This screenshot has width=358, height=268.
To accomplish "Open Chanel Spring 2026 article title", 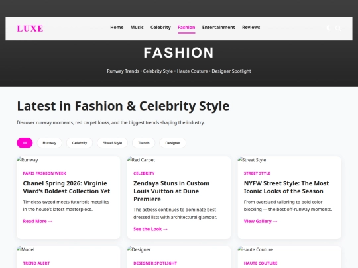I will tap(66, 187).
